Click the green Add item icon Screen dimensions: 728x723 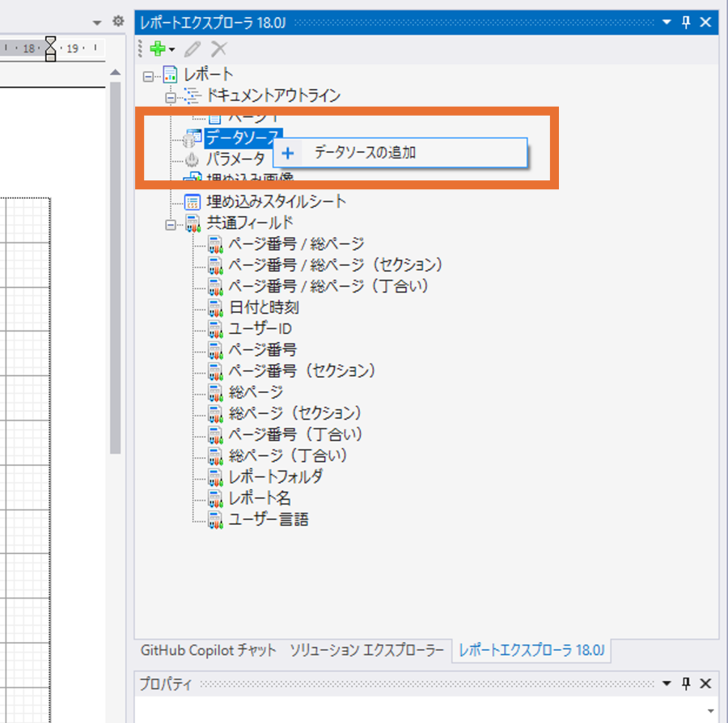click(x=156, y=49)
